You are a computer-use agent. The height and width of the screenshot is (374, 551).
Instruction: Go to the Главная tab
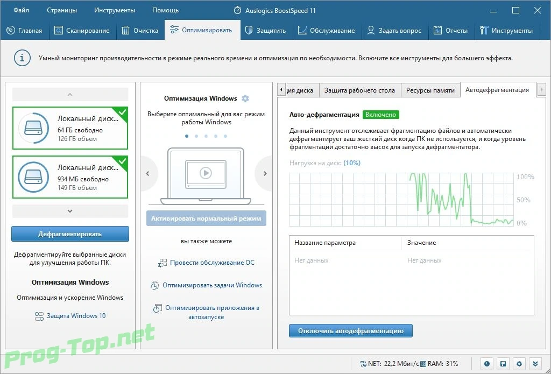pyautogui.click(x=24, y=31)
